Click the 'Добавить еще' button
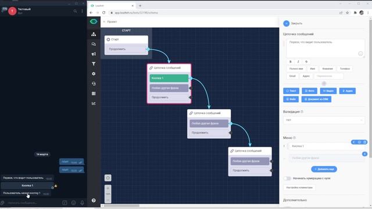 324,169
